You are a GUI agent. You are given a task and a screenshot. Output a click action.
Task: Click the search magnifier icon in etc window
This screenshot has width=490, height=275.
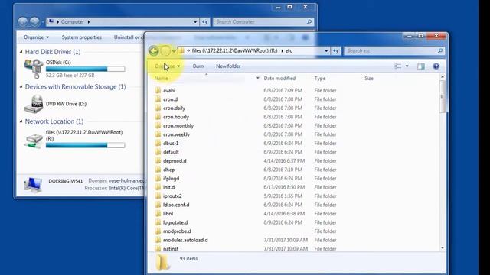(440, 51)
